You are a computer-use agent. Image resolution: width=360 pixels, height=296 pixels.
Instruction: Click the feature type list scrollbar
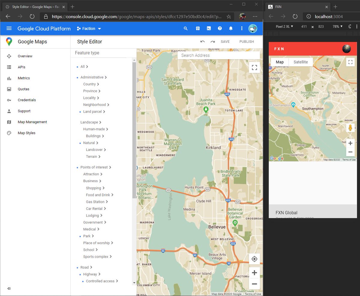tap(134, 130)
